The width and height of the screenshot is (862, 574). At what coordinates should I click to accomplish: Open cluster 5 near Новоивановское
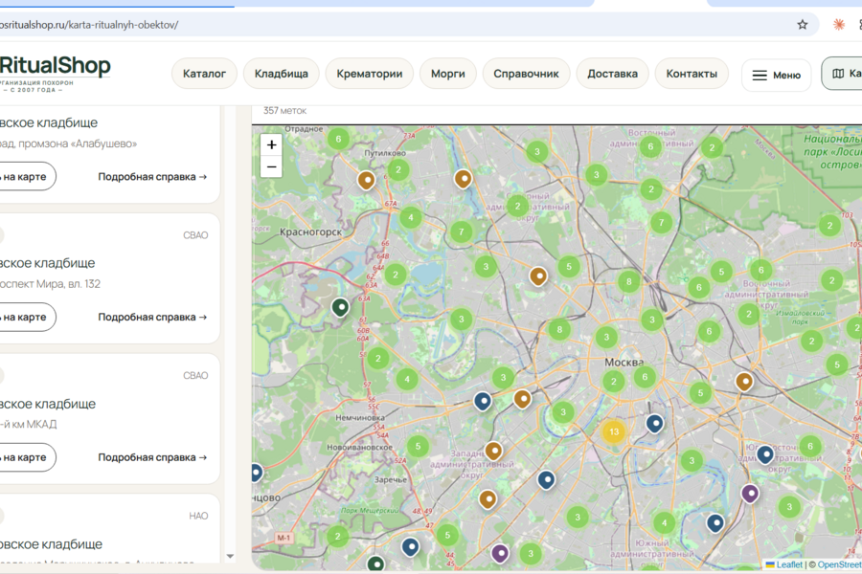(x=419, y=446)
